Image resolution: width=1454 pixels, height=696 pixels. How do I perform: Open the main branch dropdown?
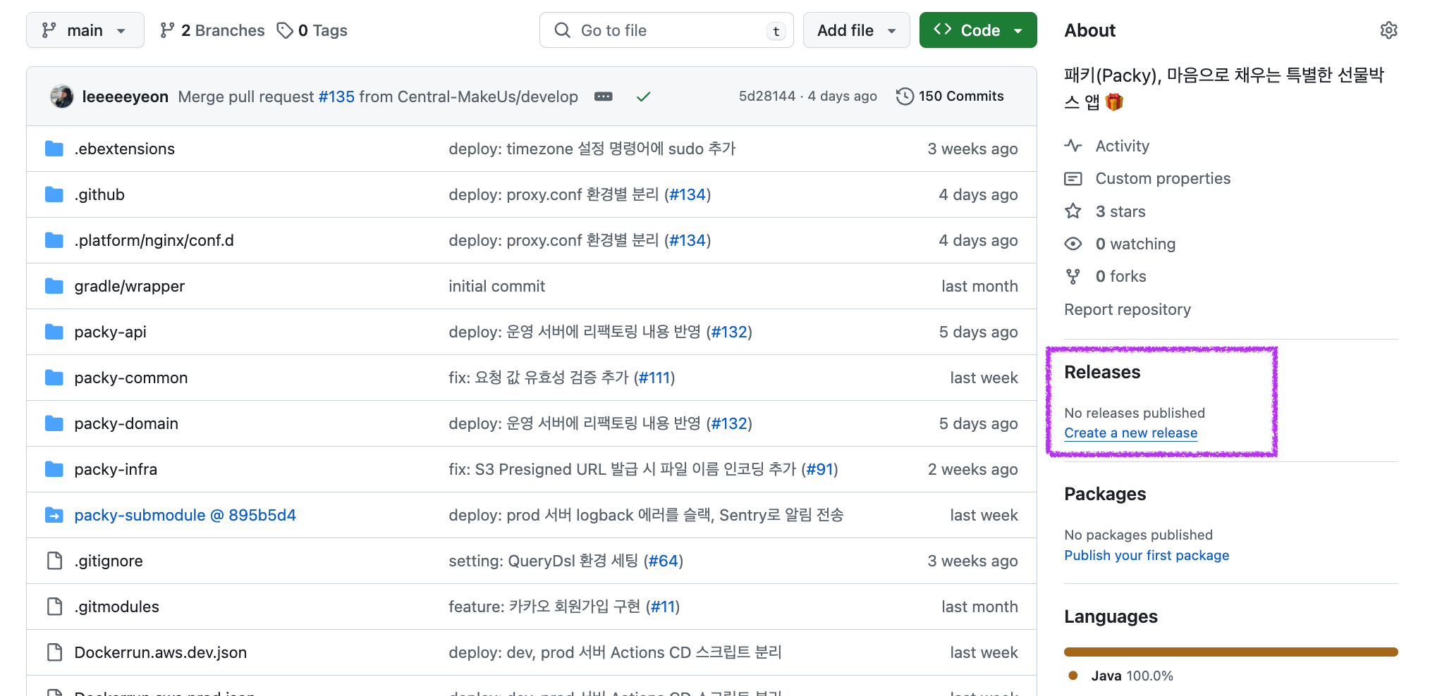[x=85, y=30]
